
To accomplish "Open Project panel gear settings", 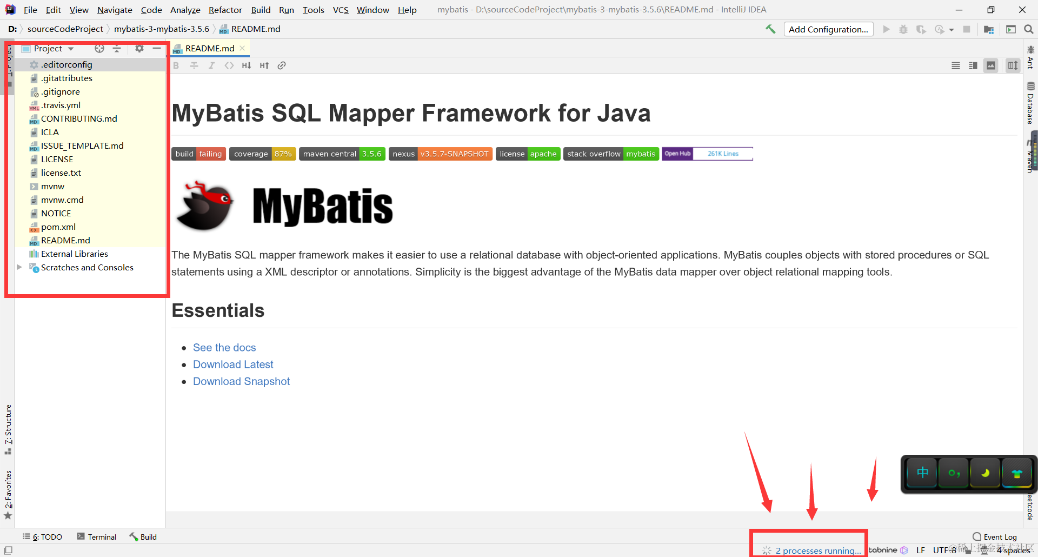I will tap(139, 49).
